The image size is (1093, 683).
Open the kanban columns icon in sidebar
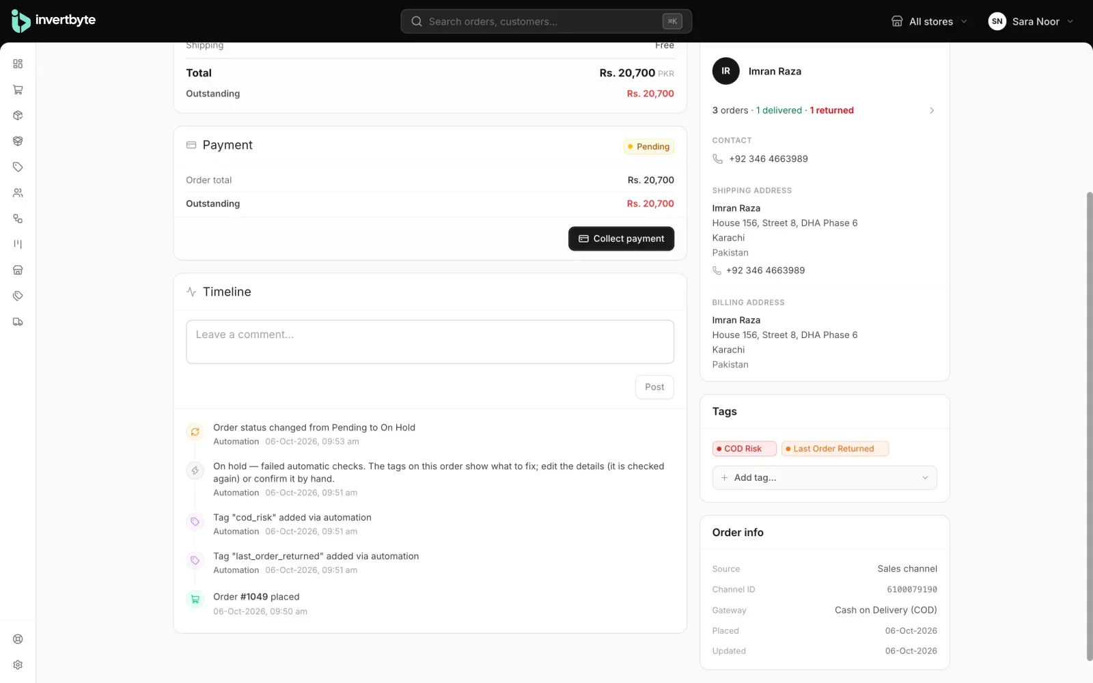(18, 244)
